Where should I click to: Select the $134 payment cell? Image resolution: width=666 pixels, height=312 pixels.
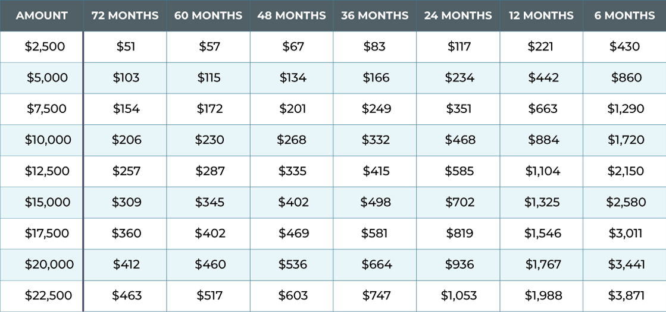pos(292,78)
